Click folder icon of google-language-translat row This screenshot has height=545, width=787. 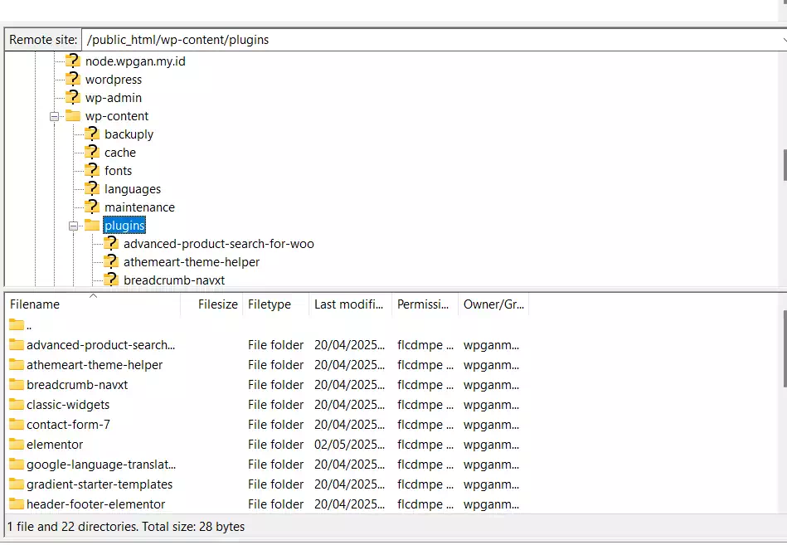pyautogui.click(x=17, y=465)
